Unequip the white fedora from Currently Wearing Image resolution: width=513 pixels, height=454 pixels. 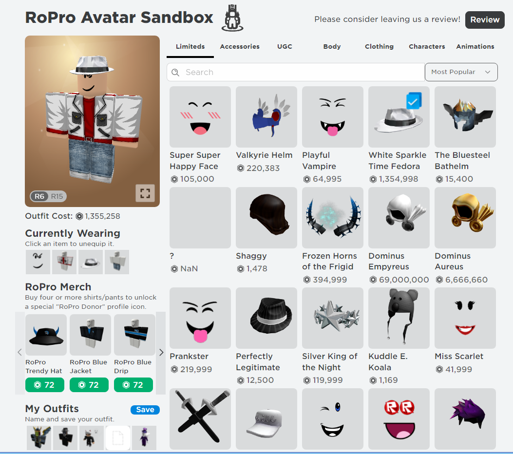coord(91,262)
